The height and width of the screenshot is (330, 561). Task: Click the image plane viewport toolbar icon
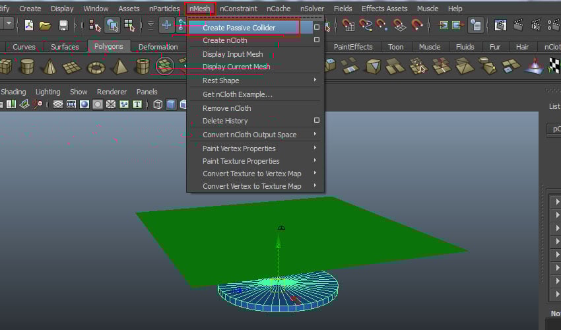tap(24, 104)
